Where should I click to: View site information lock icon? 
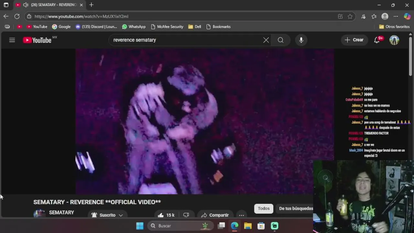[x=29, y=17]
